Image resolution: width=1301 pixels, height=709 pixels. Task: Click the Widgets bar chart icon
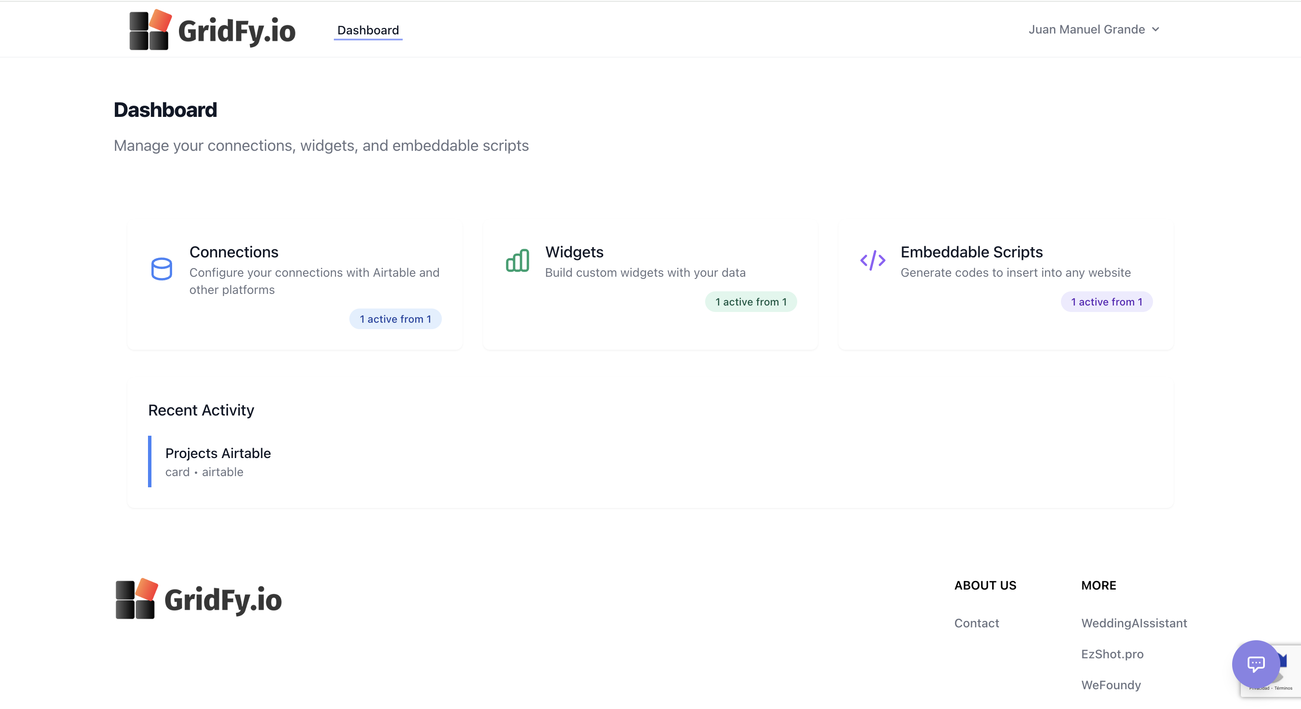coord(518,261)
